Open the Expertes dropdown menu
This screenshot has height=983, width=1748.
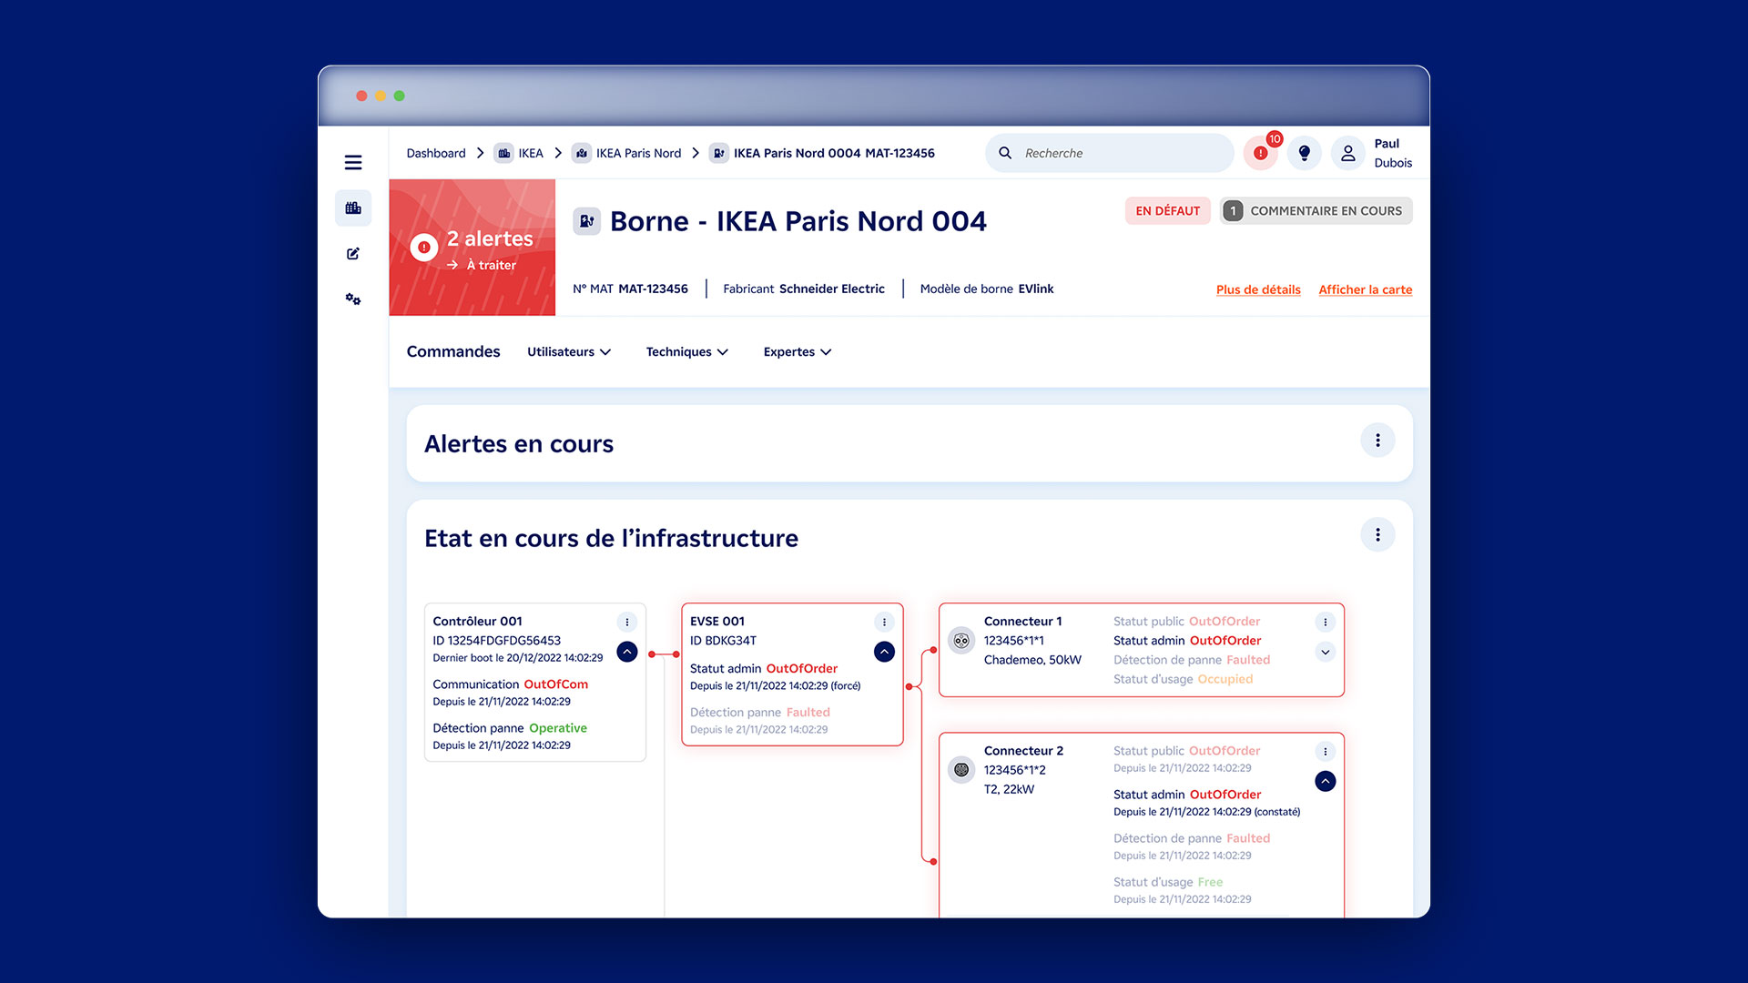click(798, 352)
